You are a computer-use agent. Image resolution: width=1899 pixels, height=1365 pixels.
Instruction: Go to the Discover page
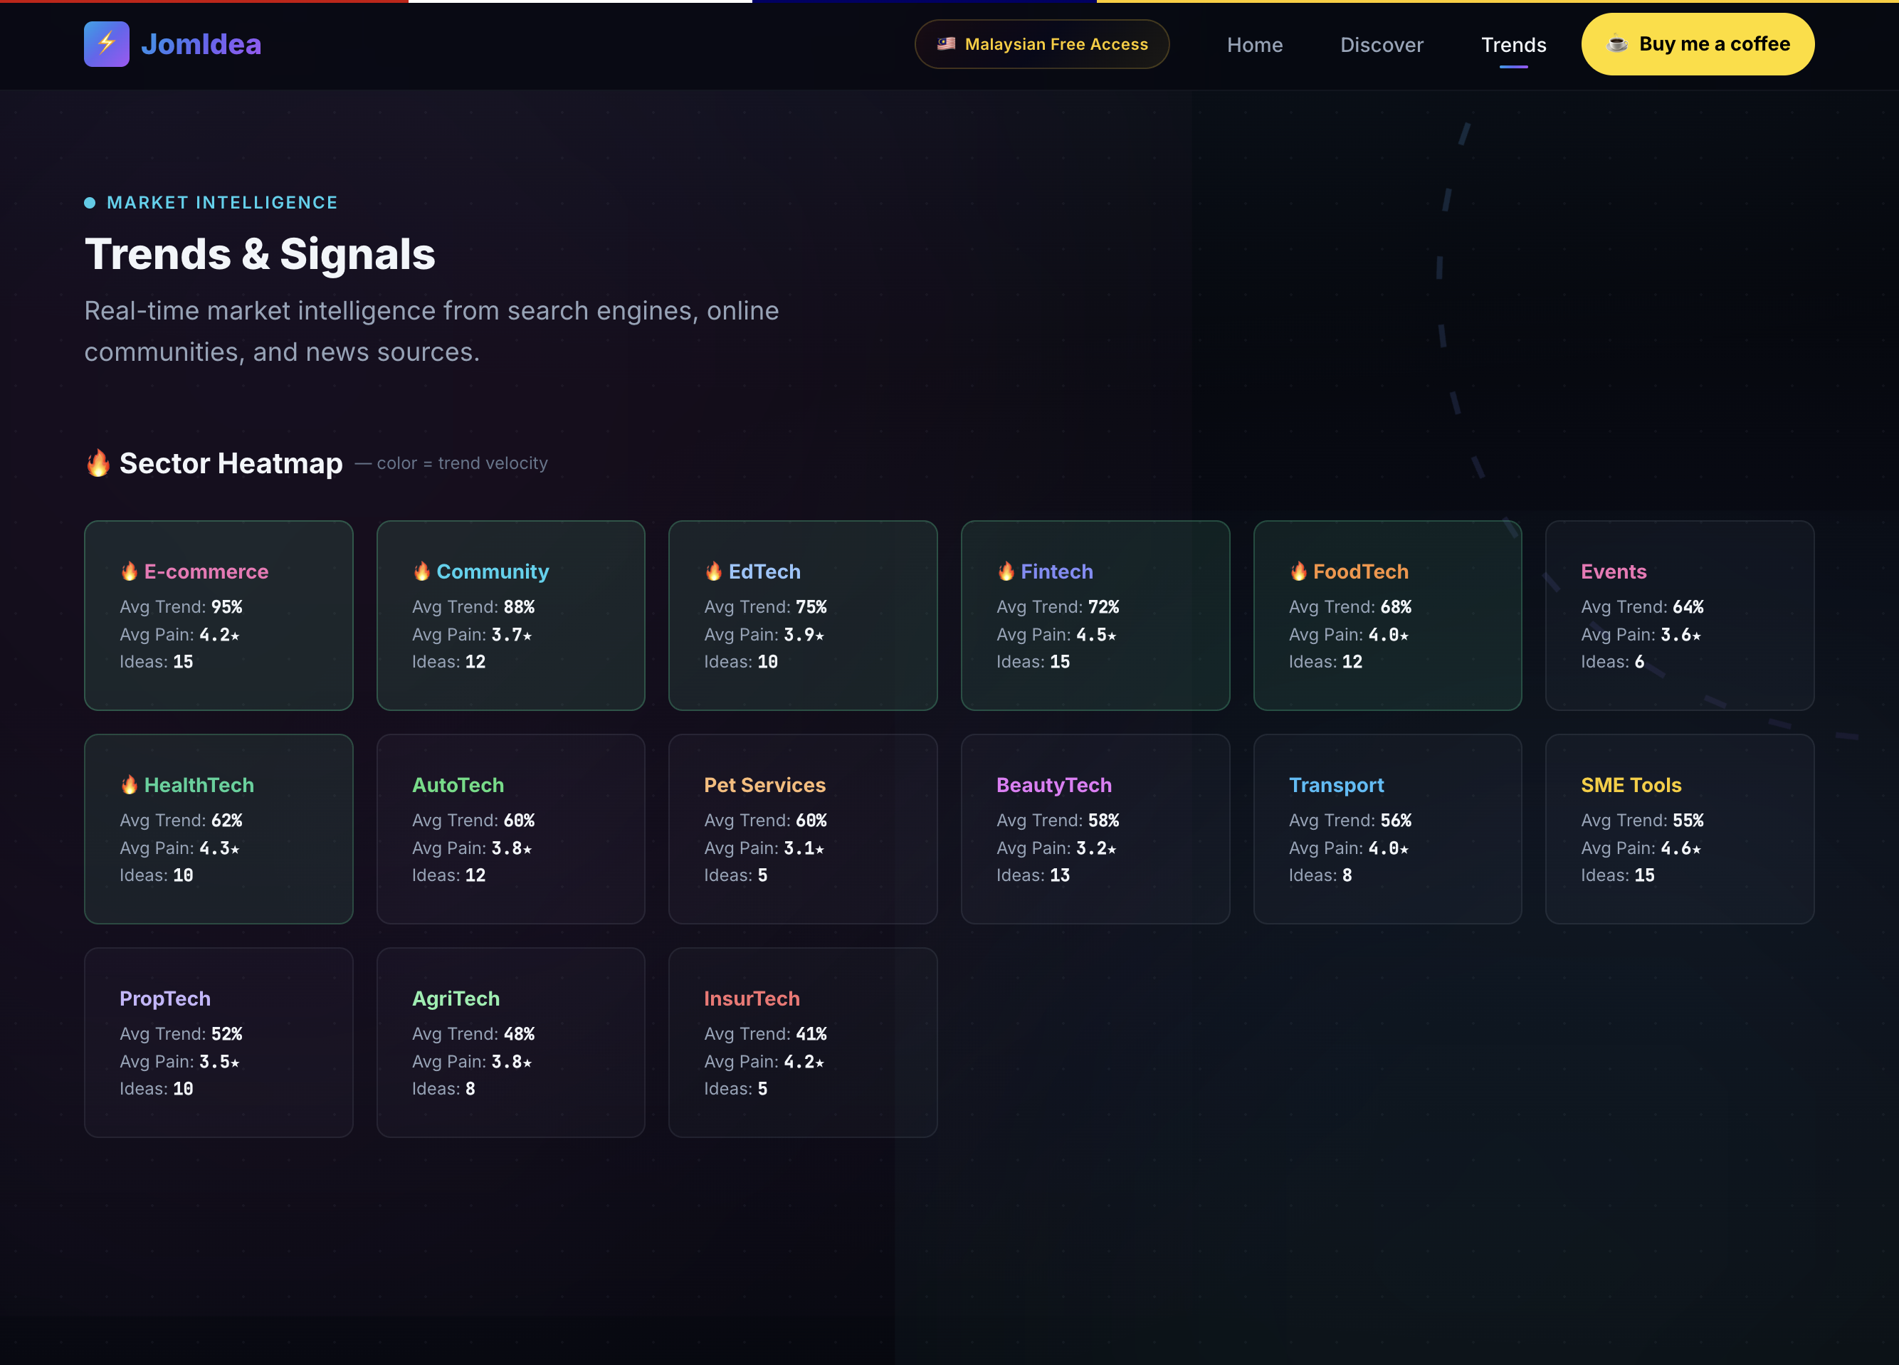(x=1382, y=44)
